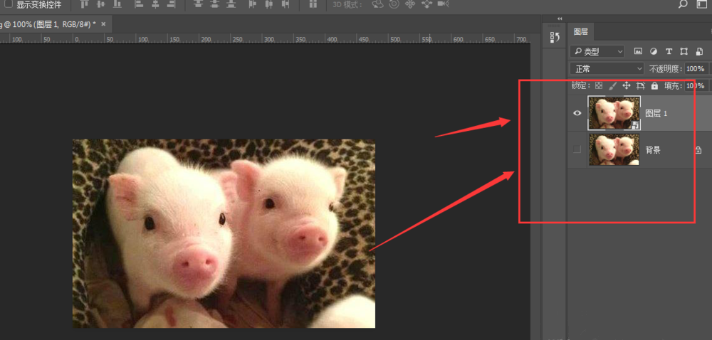The height and width of the screenshot is (340, 712).
Task: Distribute bottom edges of layers
Action: point(231,4)
